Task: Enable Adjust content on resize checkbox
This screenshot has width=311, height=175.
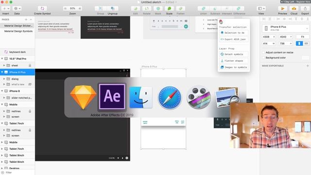Action: (263, 52)
